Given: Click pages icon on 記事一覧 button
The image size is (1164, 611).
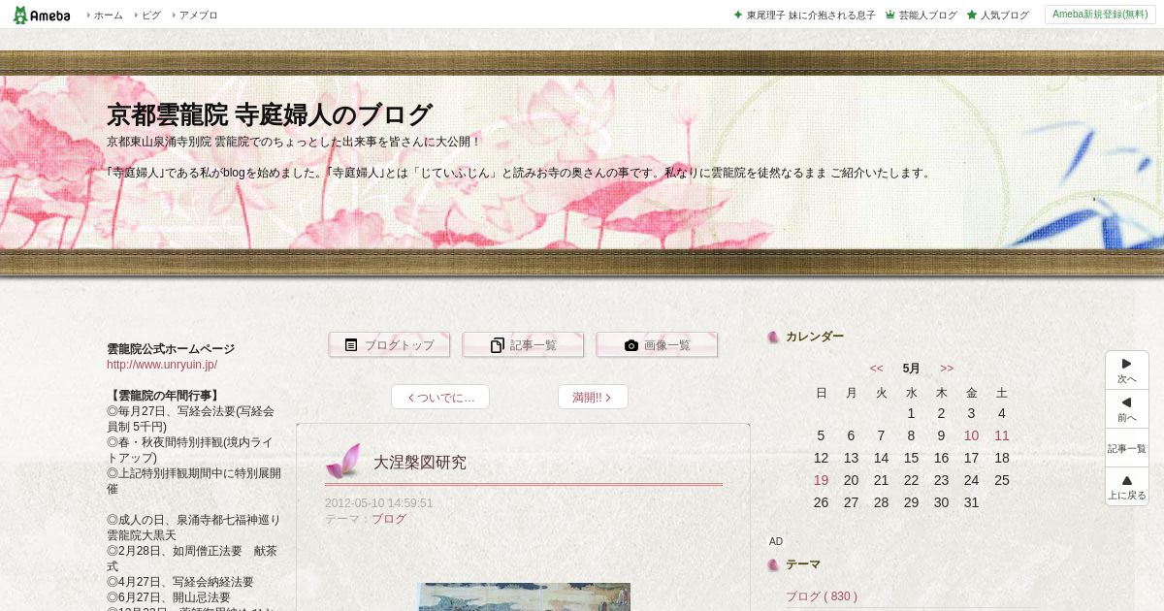Looking at the screenshot, I should 498,345.
